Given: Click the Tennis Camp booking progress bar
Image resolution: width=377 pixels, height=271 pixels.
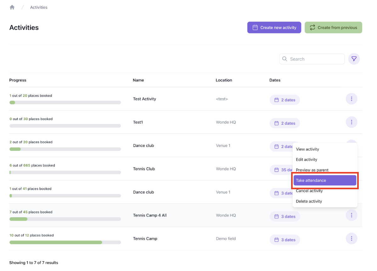Looking at the screenshot, I should click(x=65, y=242).
